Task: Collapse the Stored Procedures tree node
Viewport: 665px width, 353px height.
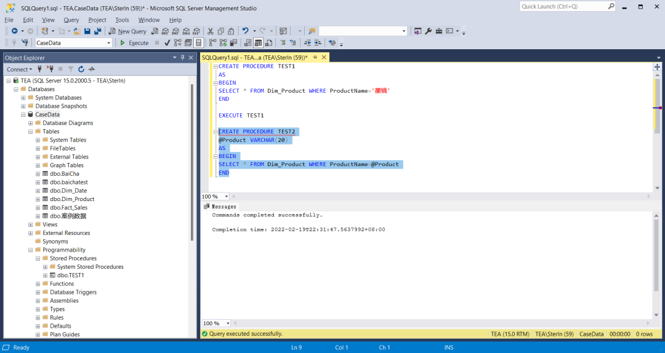Action: [x=38, y=258]
